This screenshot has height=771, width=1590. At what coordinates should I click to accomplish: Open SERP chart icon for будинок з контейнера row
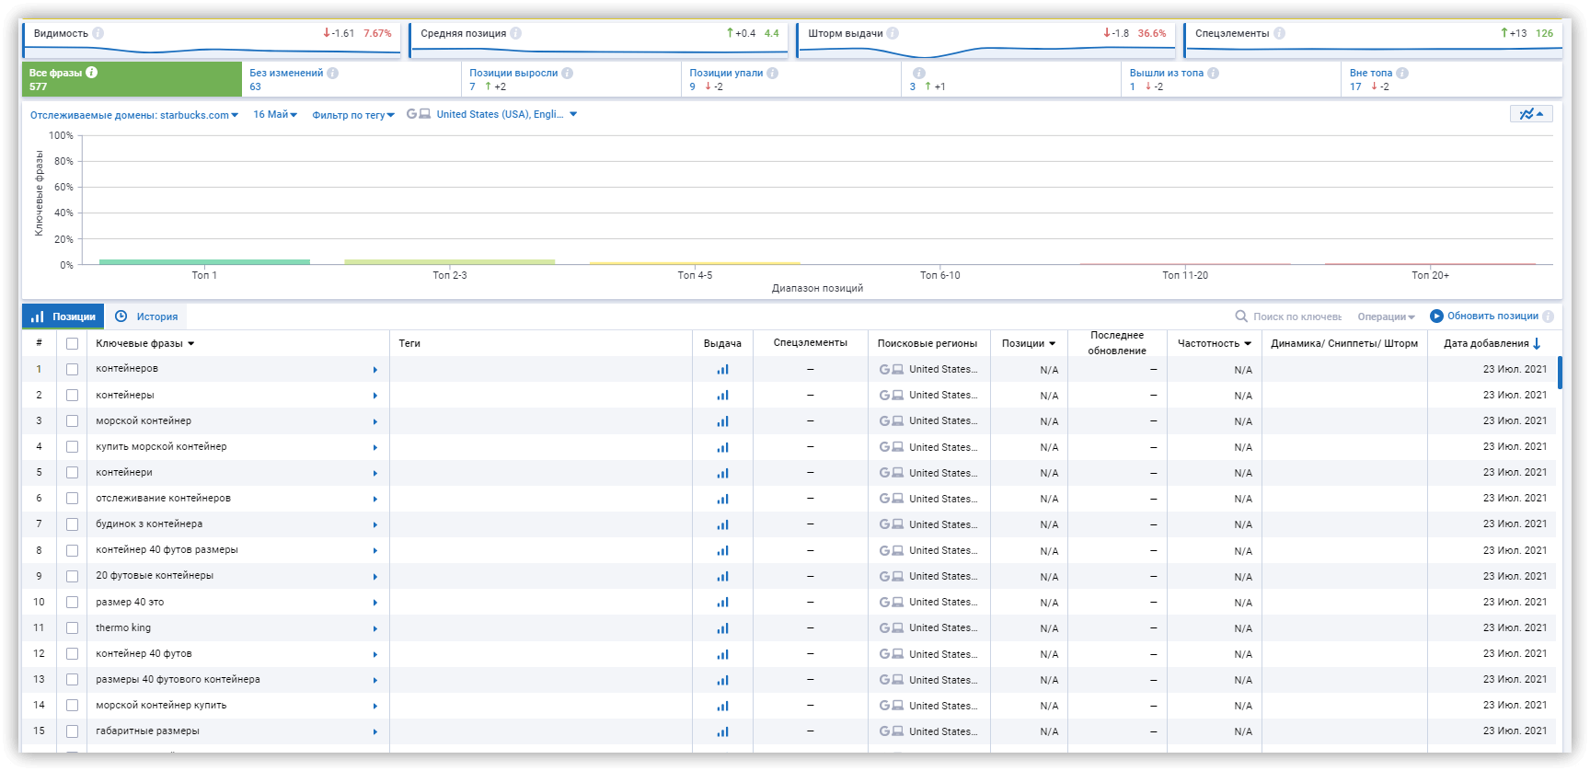tap(722, 525)
